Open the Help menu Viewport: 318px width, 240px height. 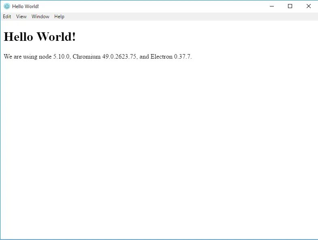coord(59,17)
